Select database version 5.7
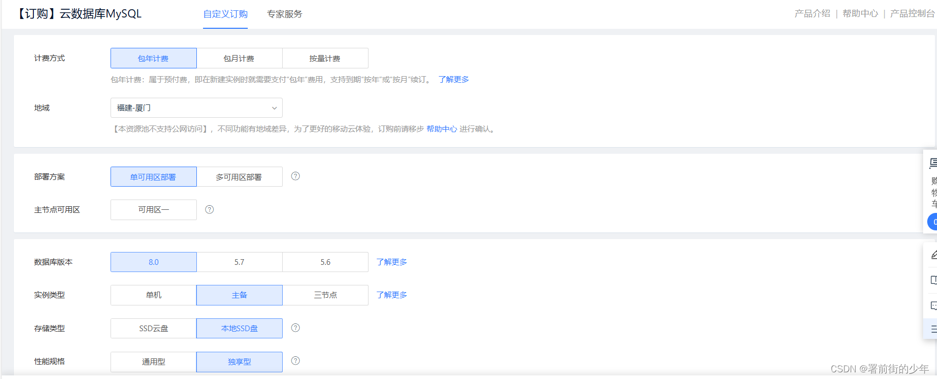The image size is (937, 379). pyautogui.click(x=240, y=262)
